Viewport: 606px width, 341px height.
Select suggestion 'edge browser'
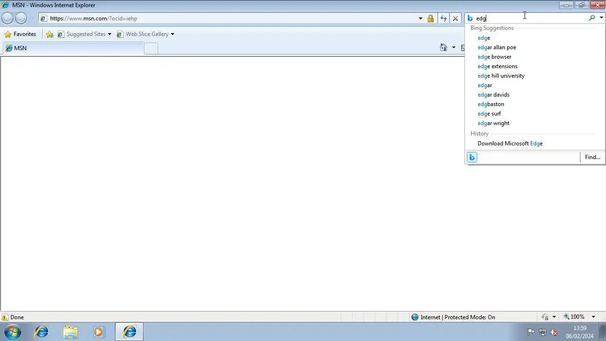point(494,57)
